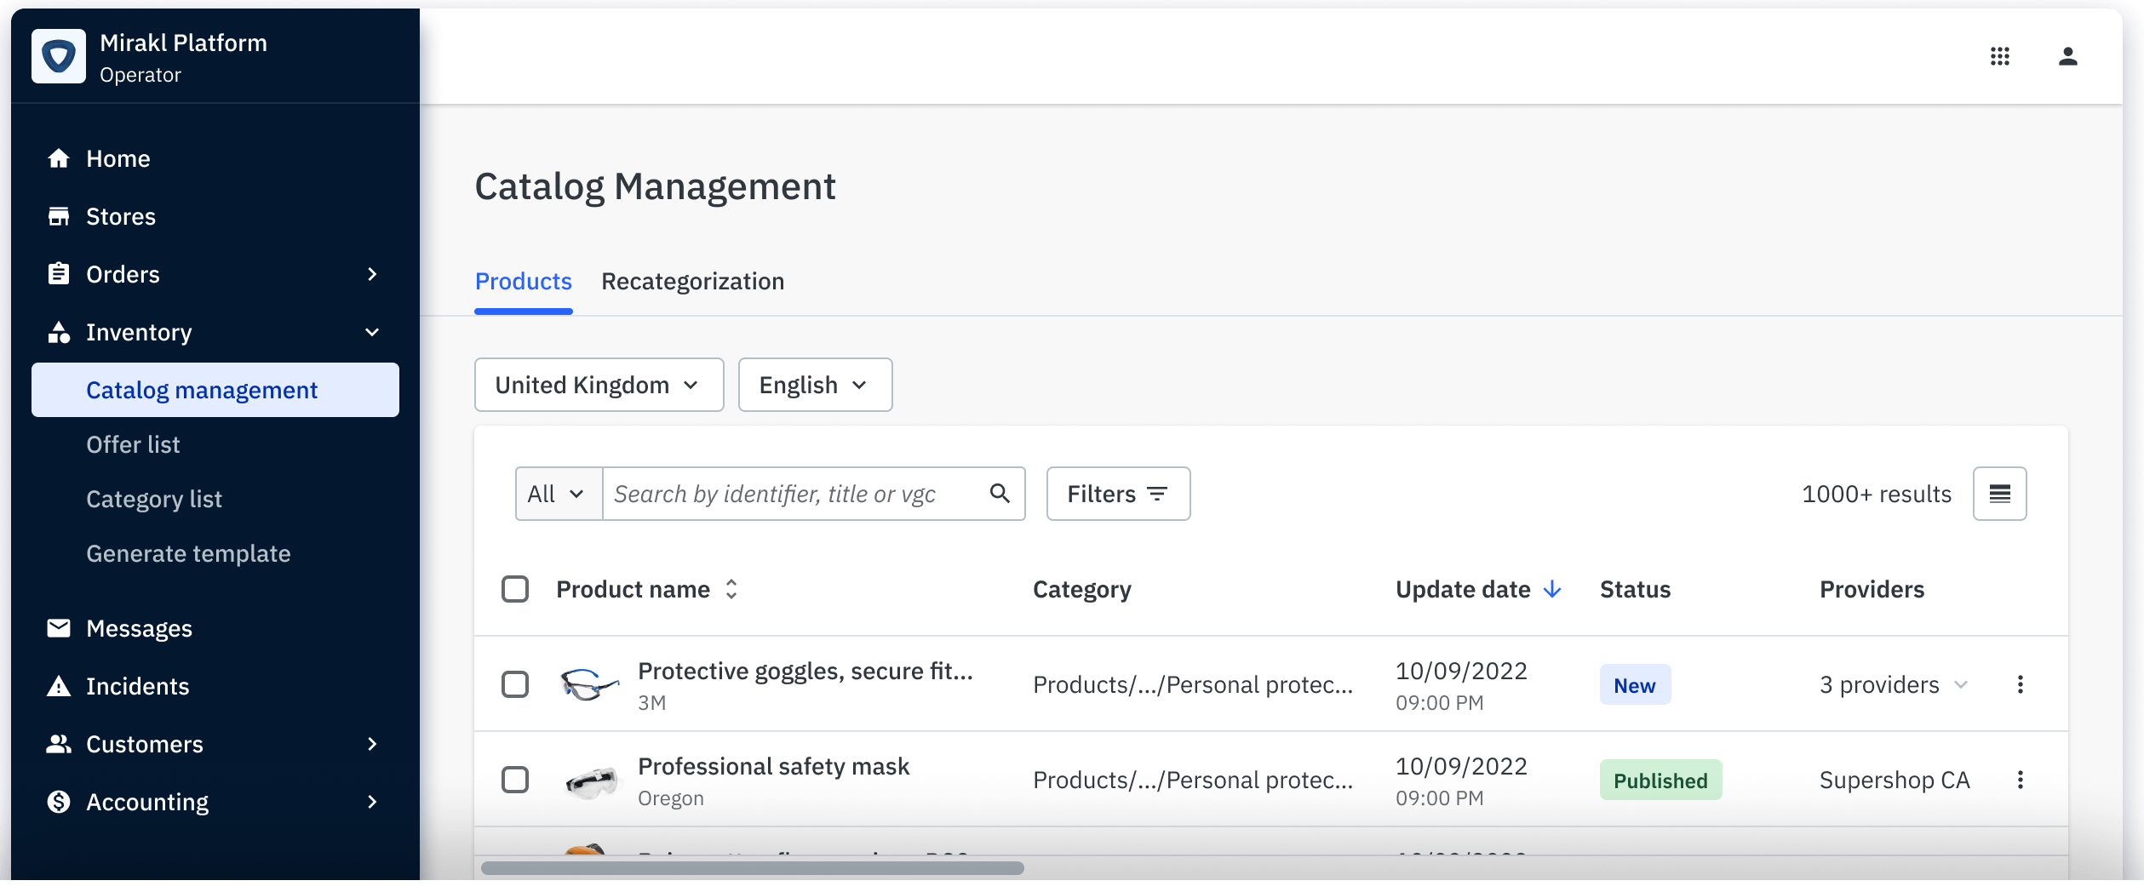
Task: Open Stores in the sidebar
Action: coord(121,216)
